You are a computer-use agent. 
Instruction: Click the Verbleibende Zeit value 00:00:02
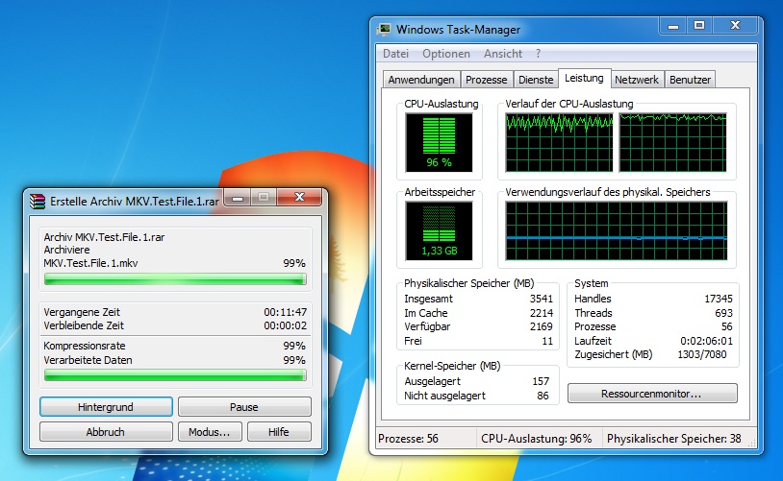[x=285, y=325]
